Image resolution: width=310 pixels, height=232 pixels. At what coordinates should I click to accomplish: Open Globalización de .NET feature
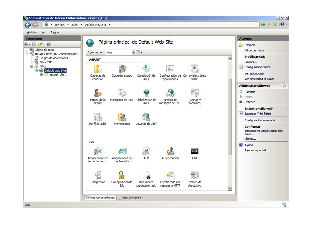point(146,96)
